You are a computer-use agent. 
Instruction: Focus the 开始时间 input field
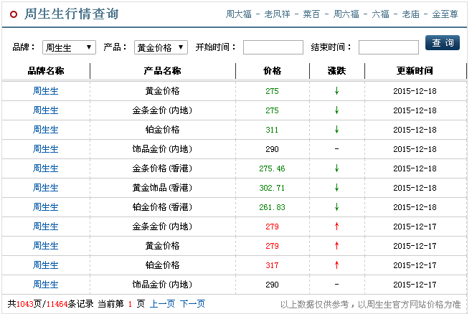[x=273, y=47]
